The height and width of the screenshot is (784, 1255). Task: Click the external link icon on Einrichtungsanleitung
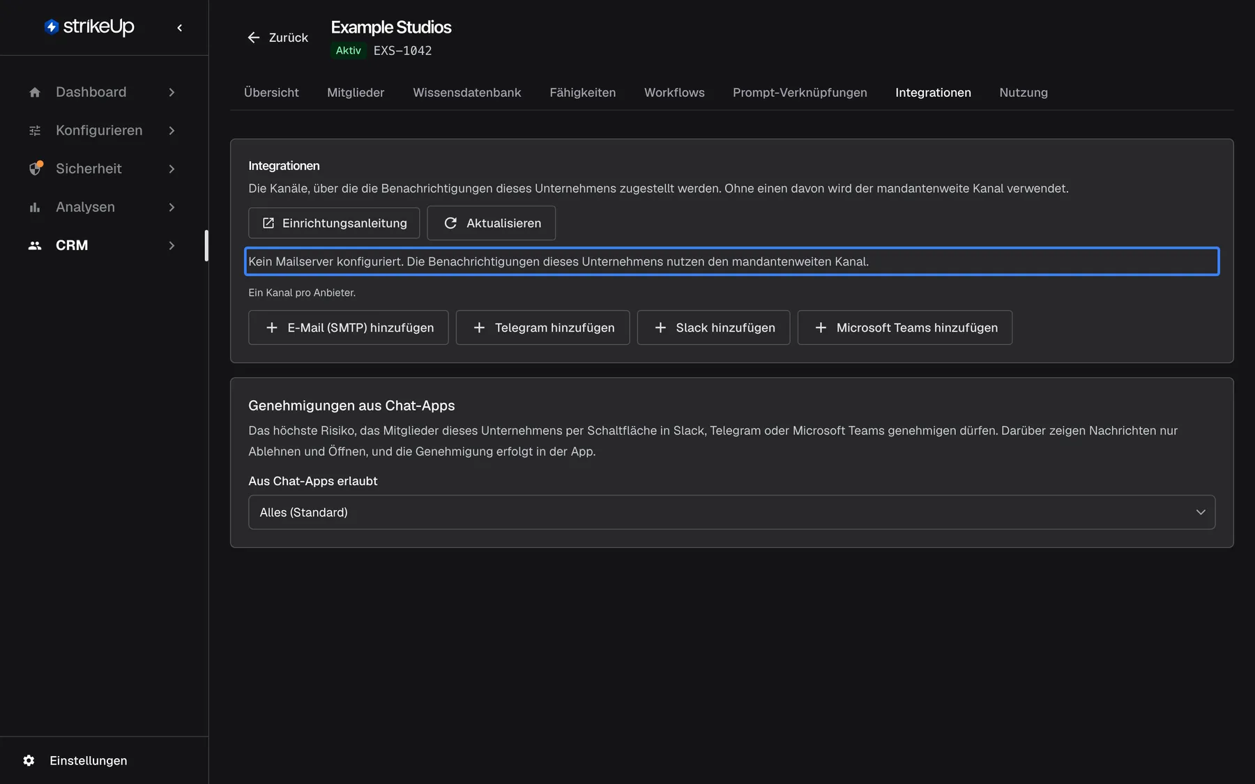pos(268,223)
